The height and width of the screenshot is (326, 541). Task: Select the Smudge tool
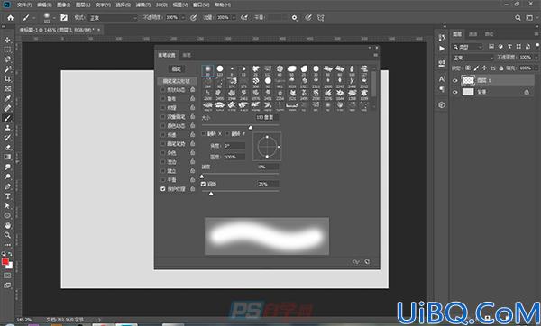coord(7,167)
